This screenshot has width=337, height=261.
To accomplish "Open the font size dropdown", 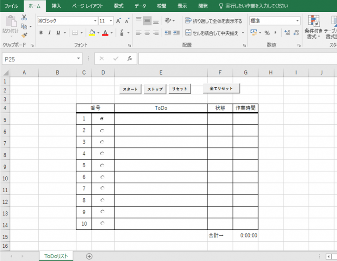I will click(x=111, y=21).
